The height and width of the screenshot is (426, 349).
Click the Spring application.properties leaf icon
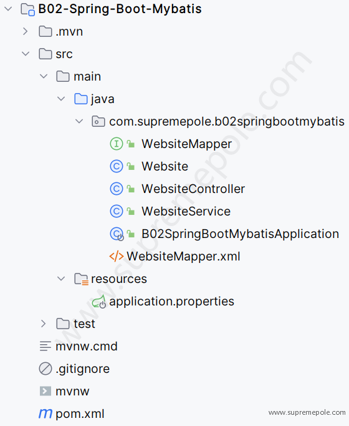click(99, 302)
